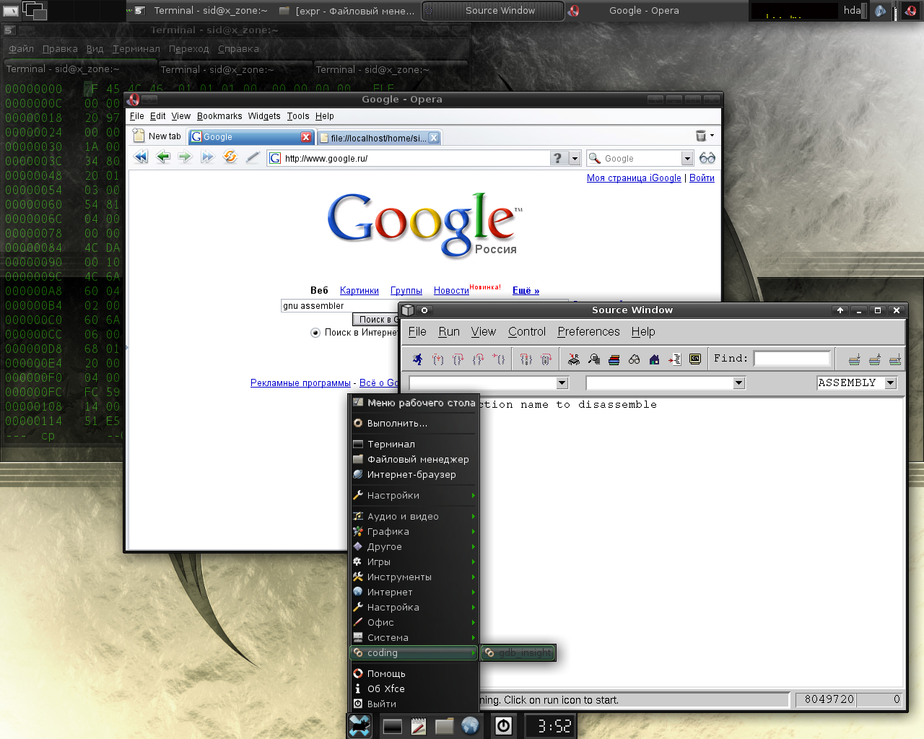The height and width of the screenshot is (739, 924).
Task: Open the 'Правка' menu in Terminal window
Action: [x=60, y=49]
